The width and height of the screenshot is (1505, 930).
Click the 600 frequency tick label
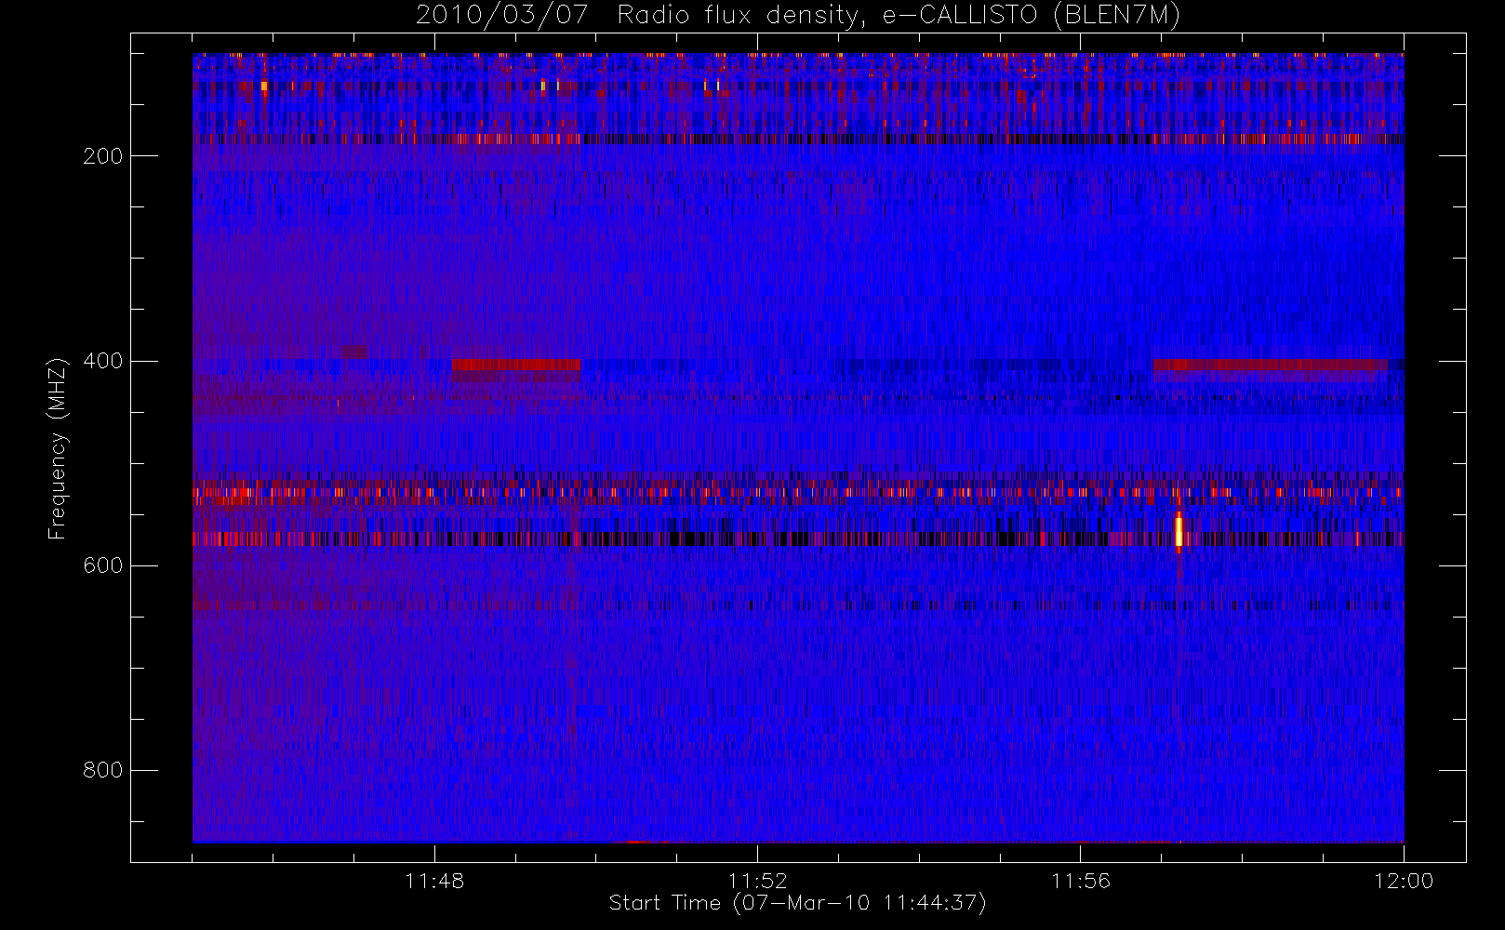coord(102,565)
